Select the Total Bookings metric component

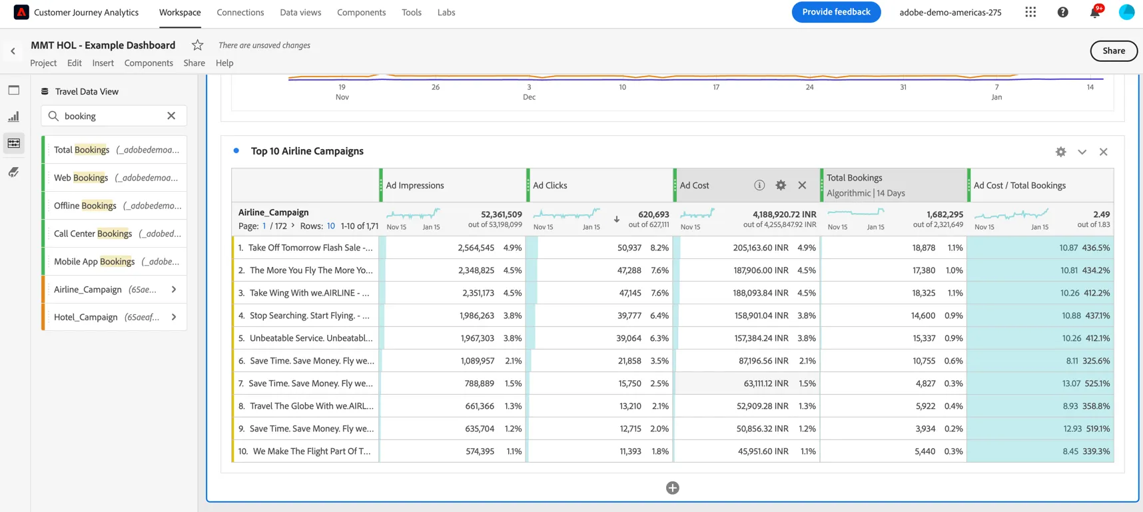[114, 150]
